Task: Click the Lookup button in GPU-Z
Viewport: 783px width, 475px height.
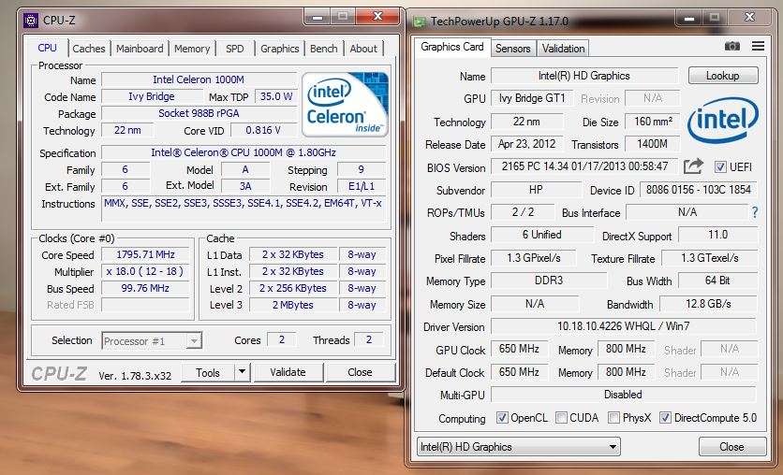Action: pos(722,75)
